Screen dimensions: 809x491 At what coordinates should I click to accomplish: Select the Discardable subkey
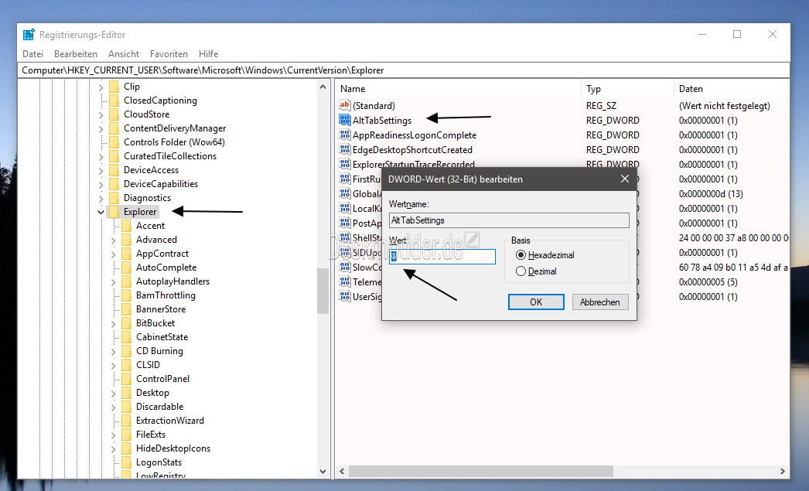click(x=159, y=407)
